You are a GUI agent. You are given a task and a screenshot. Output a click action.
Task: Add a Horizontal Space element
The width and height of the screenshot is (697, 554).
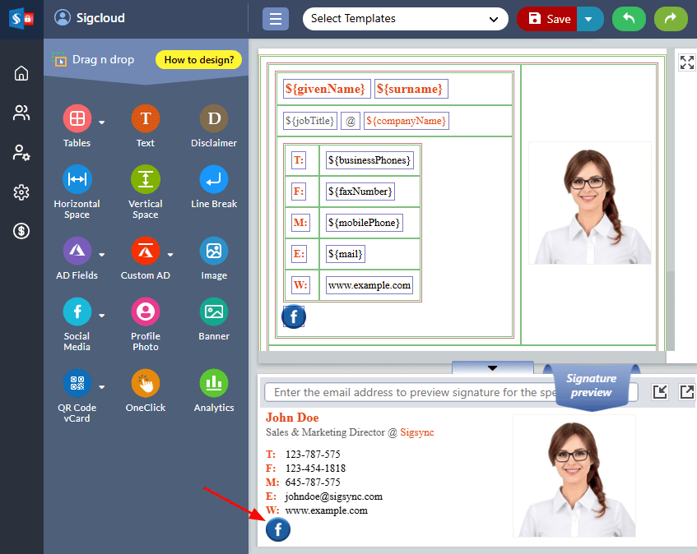[77, 179]
